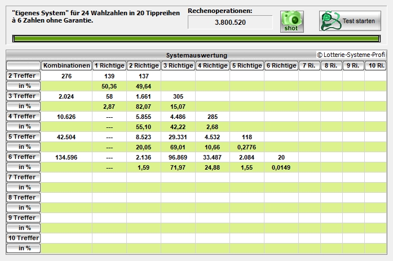
Task: Click the Eigenes System description text
Action: (96, 16)
